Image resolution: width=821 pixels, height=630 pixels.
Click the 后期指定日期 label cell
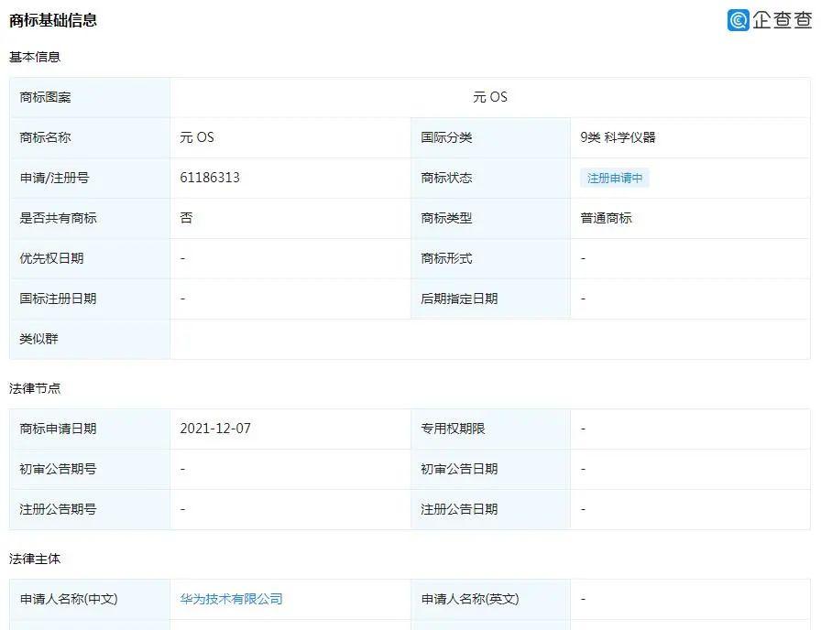click(490, 299)
